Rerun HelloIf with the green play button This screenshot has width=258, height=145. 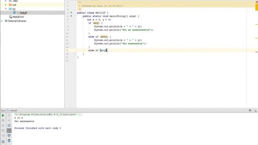(x=3, y=116)
